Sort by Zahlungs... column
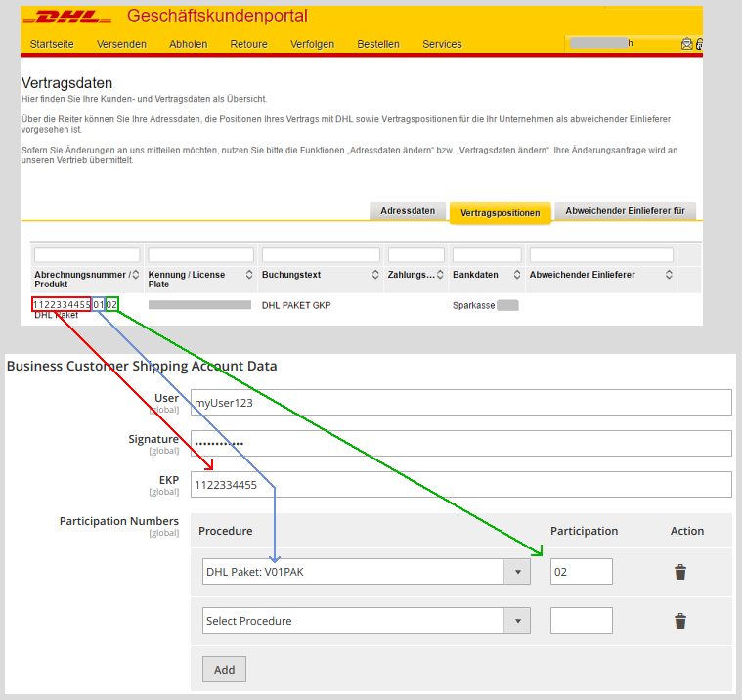The image size is (742, 700). click(x=440, y=275)
